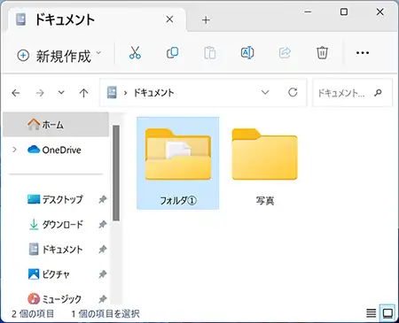Click the Share icon in toolbar
Screen dimensions: 399x323
click(285, 53)
